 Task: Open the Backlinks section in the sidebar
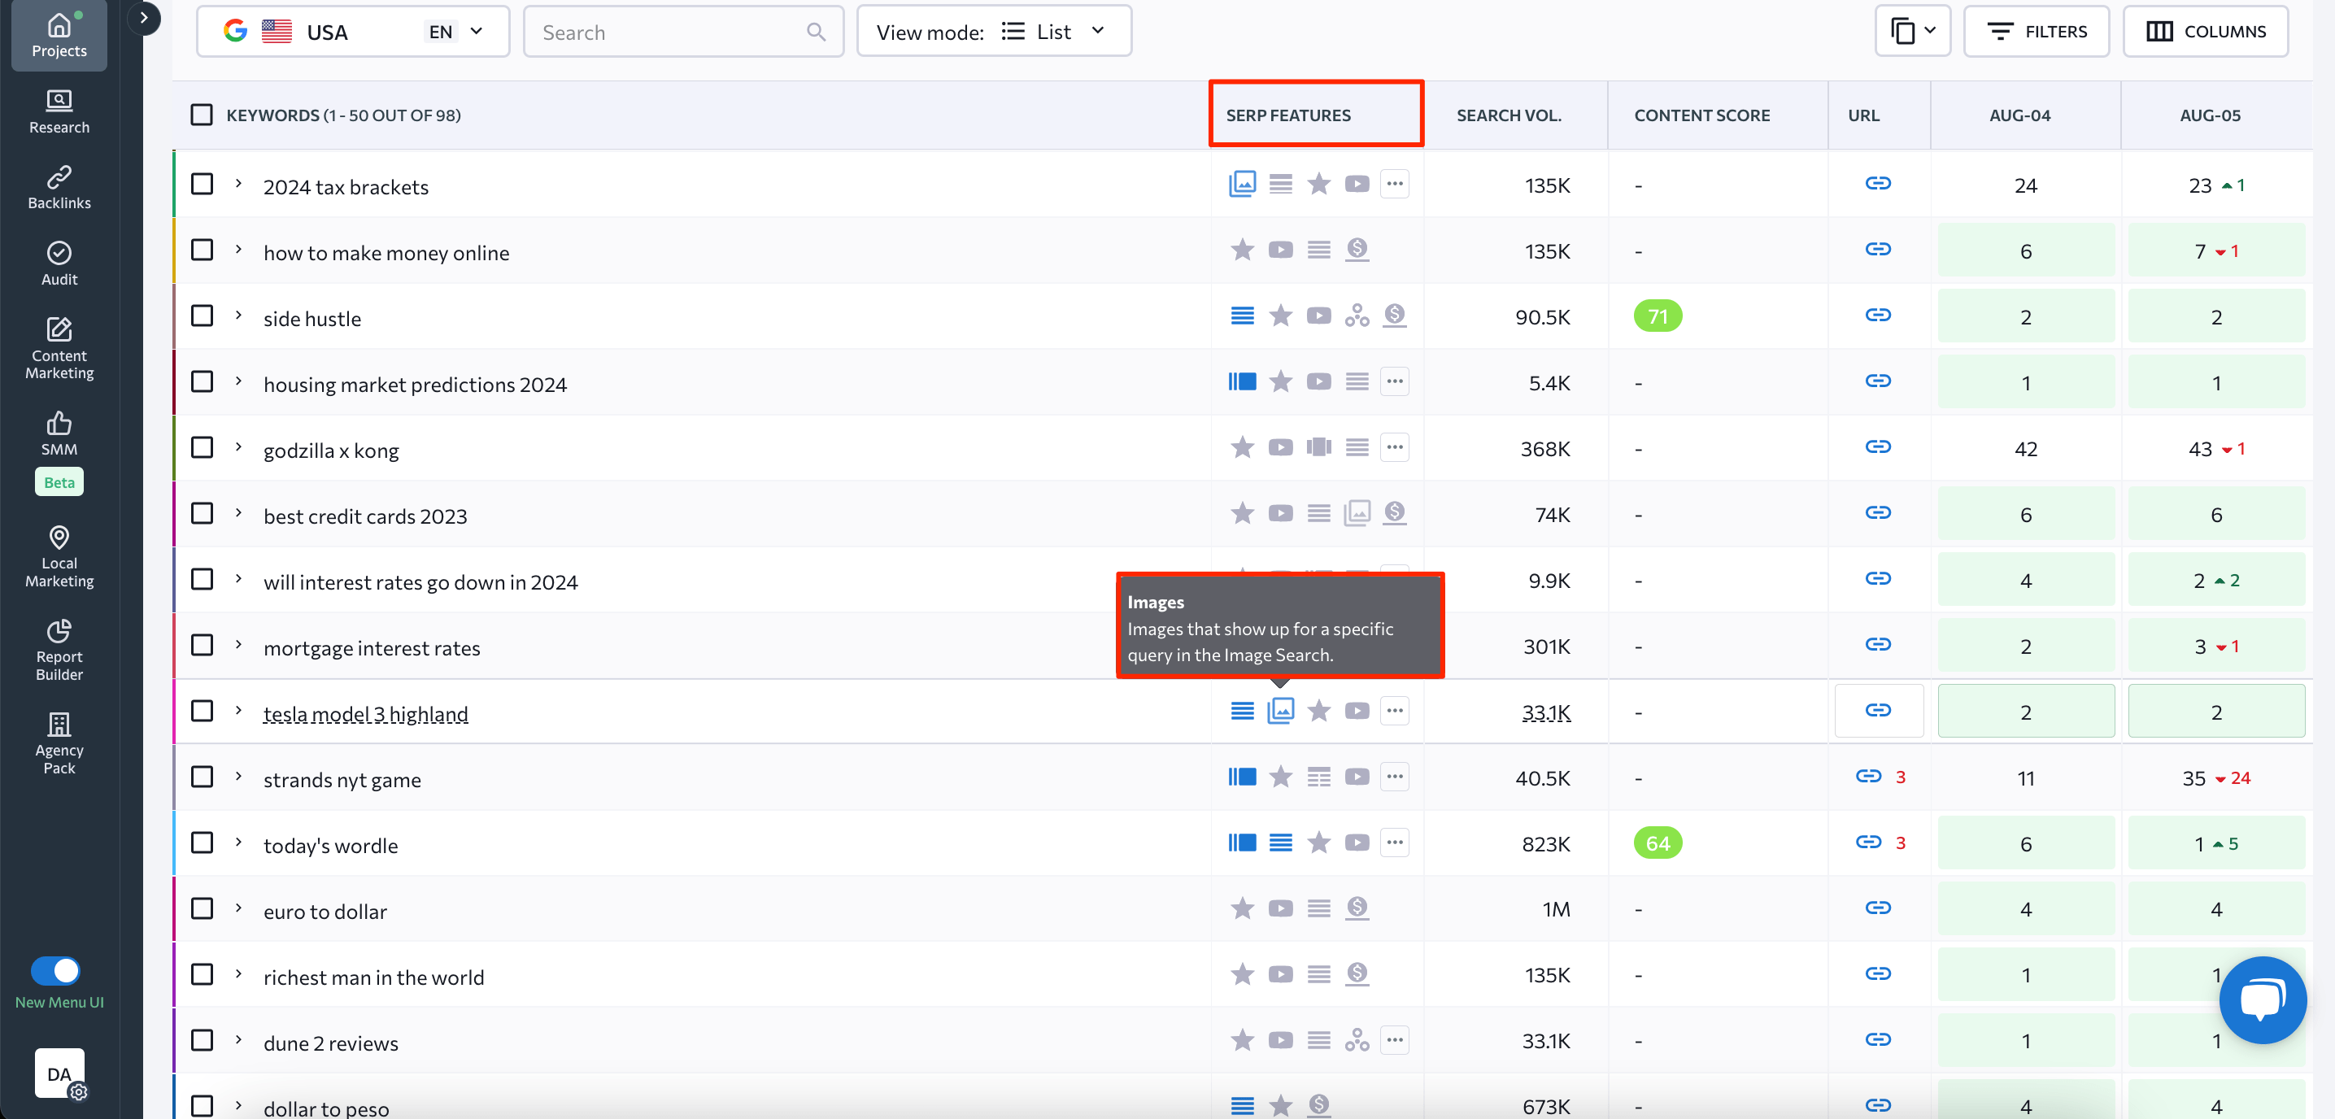[x=58, y=185]
